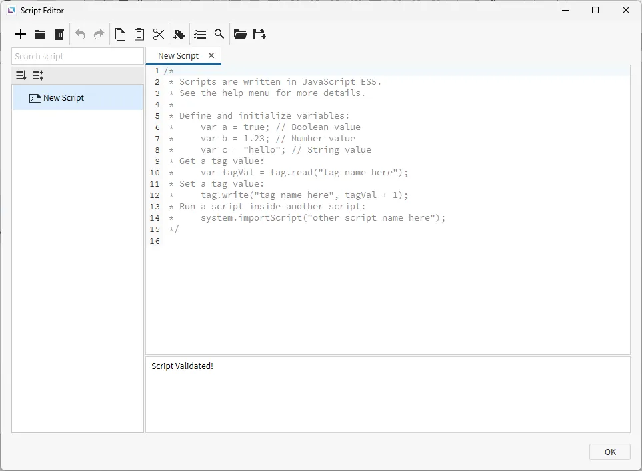The width and height of the screenshot is (642, 471).
Task: Click the save/export script icon
Action: tap(259, 34)
